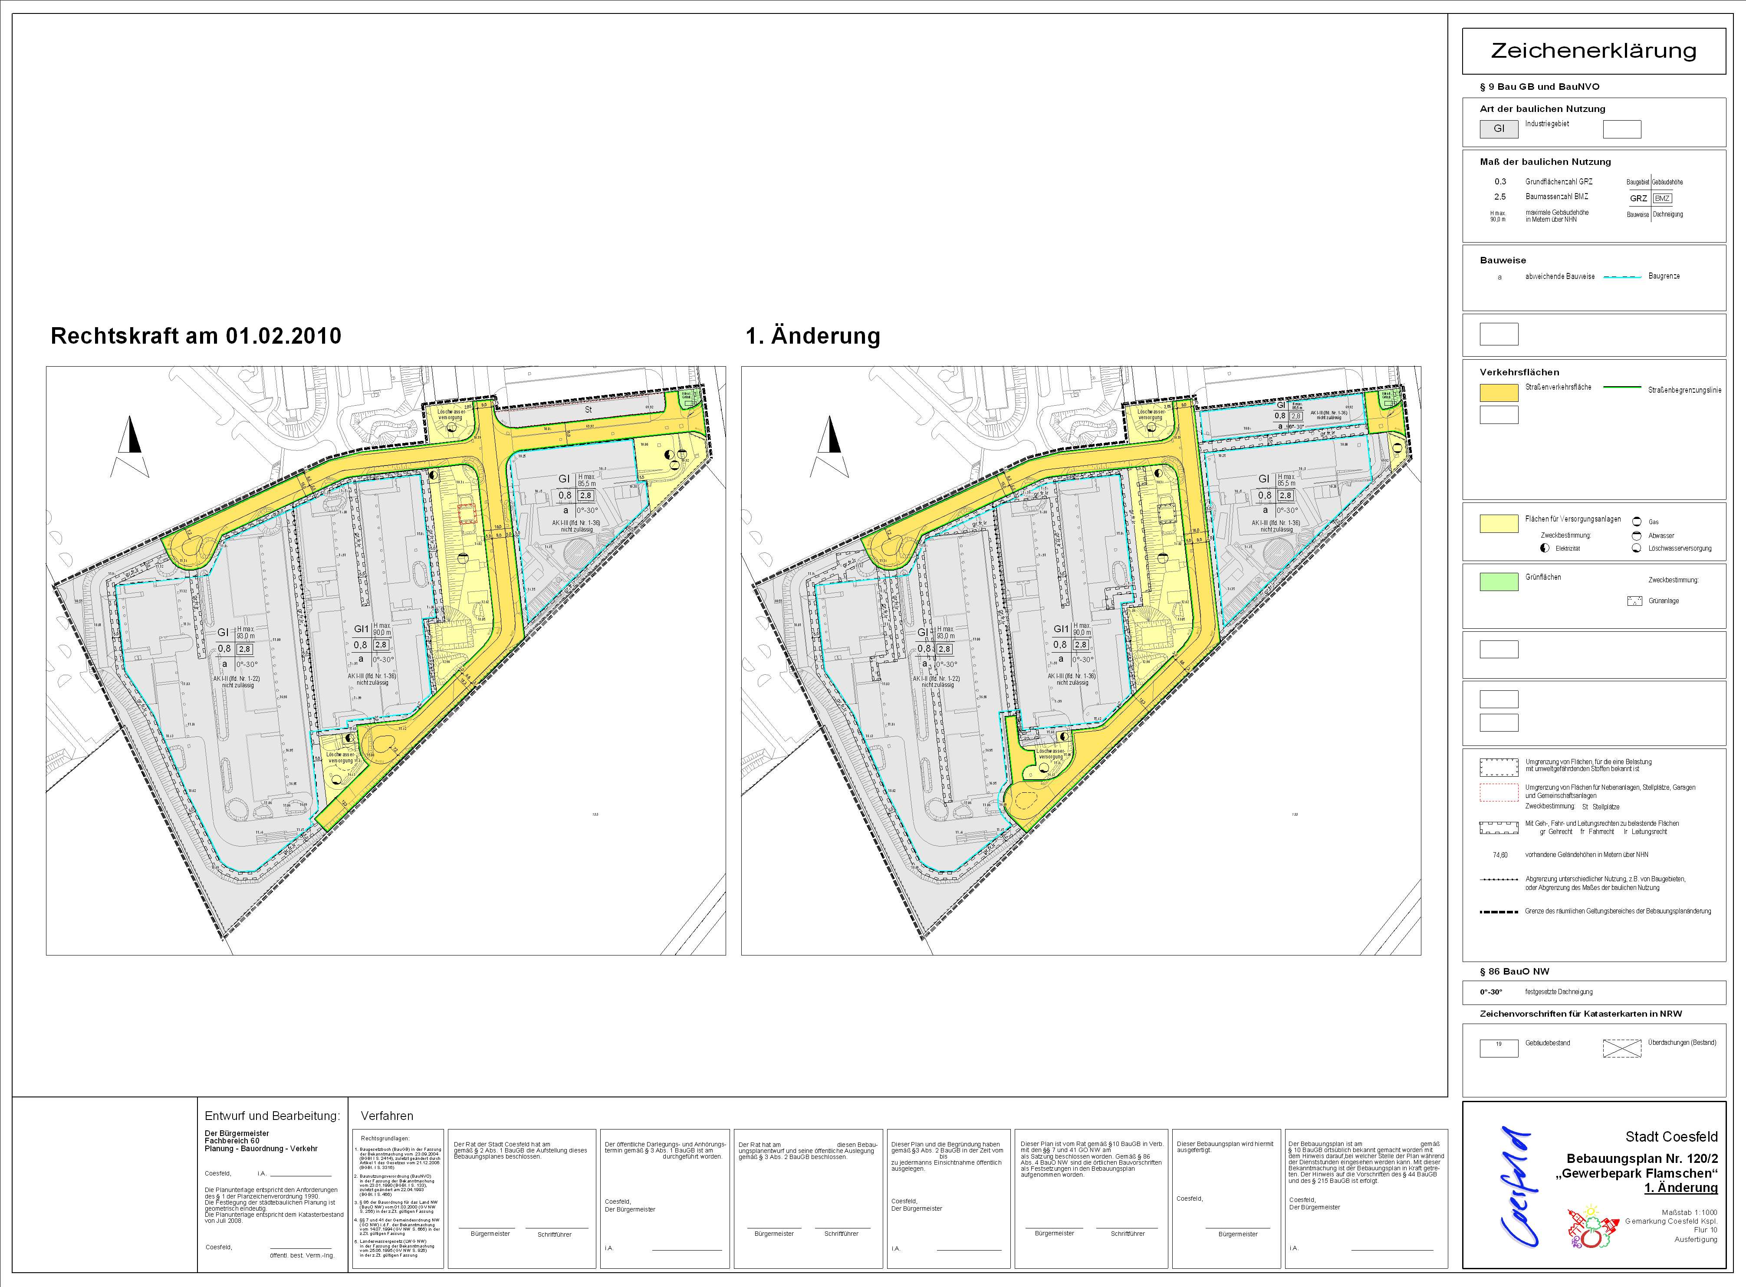Click the 74,60 terrain height sample

coord(1500,855)
